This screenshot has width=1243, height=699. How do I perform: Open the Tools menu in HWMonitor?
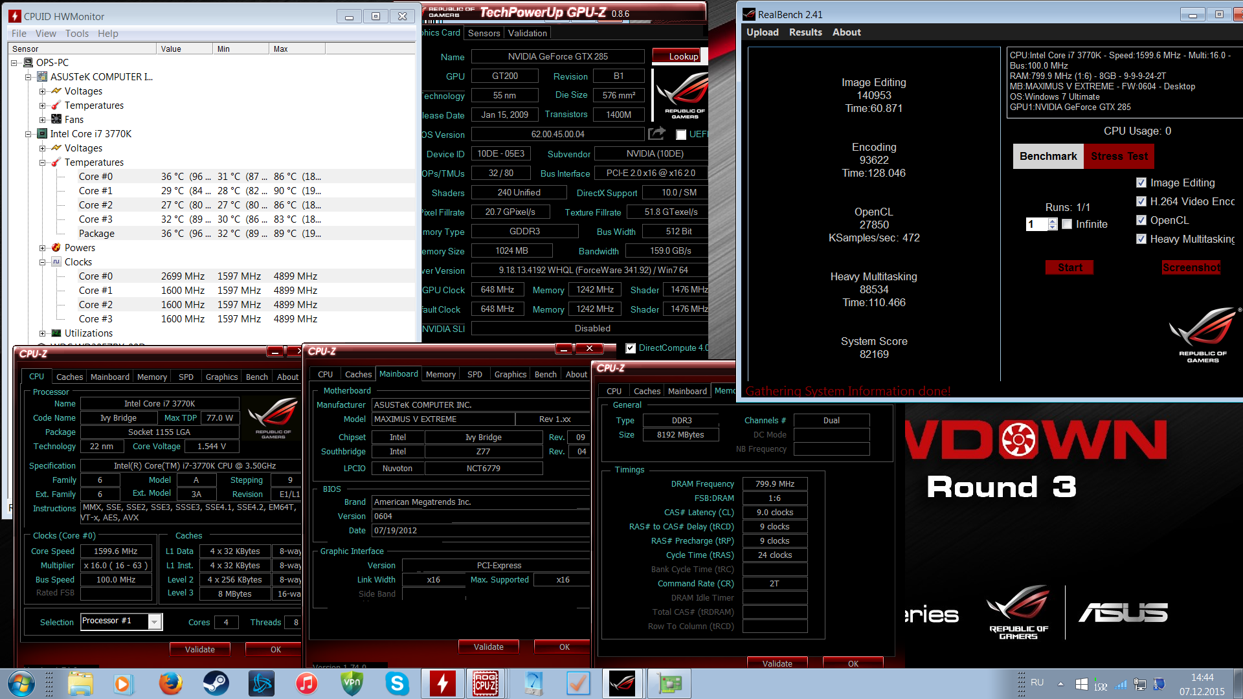(76, 34)
